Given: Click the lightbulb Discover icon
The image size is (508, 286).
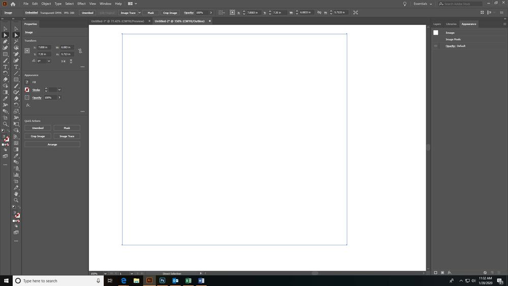Looking at the screenshot, I should pos(405,4).
